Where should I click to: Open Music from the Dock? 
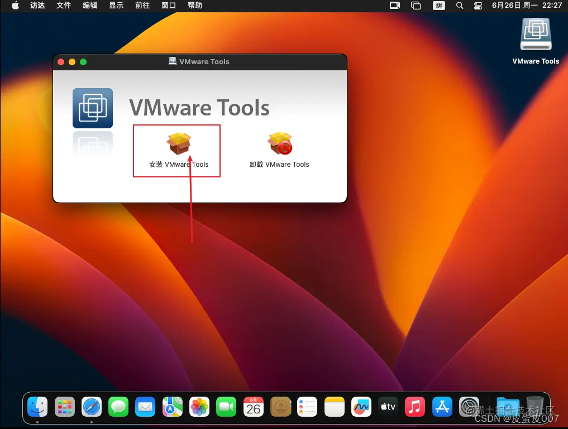point(415,407)
